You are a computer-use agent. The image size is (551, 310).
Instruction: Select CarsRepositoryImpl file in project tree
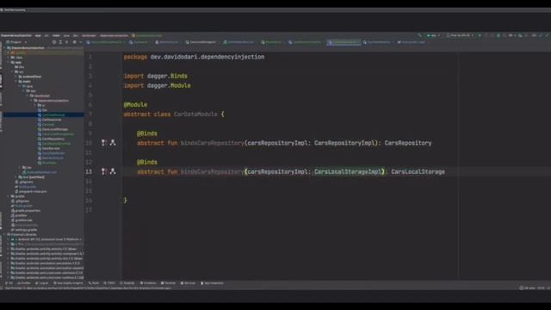tap(54, 144)
